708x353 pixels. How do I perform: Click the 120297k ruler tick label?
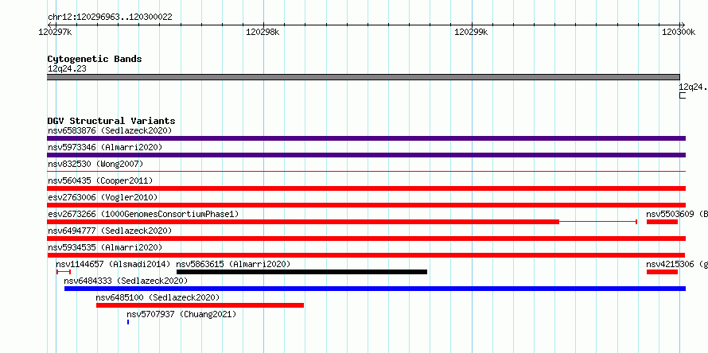tap(55, 32)
